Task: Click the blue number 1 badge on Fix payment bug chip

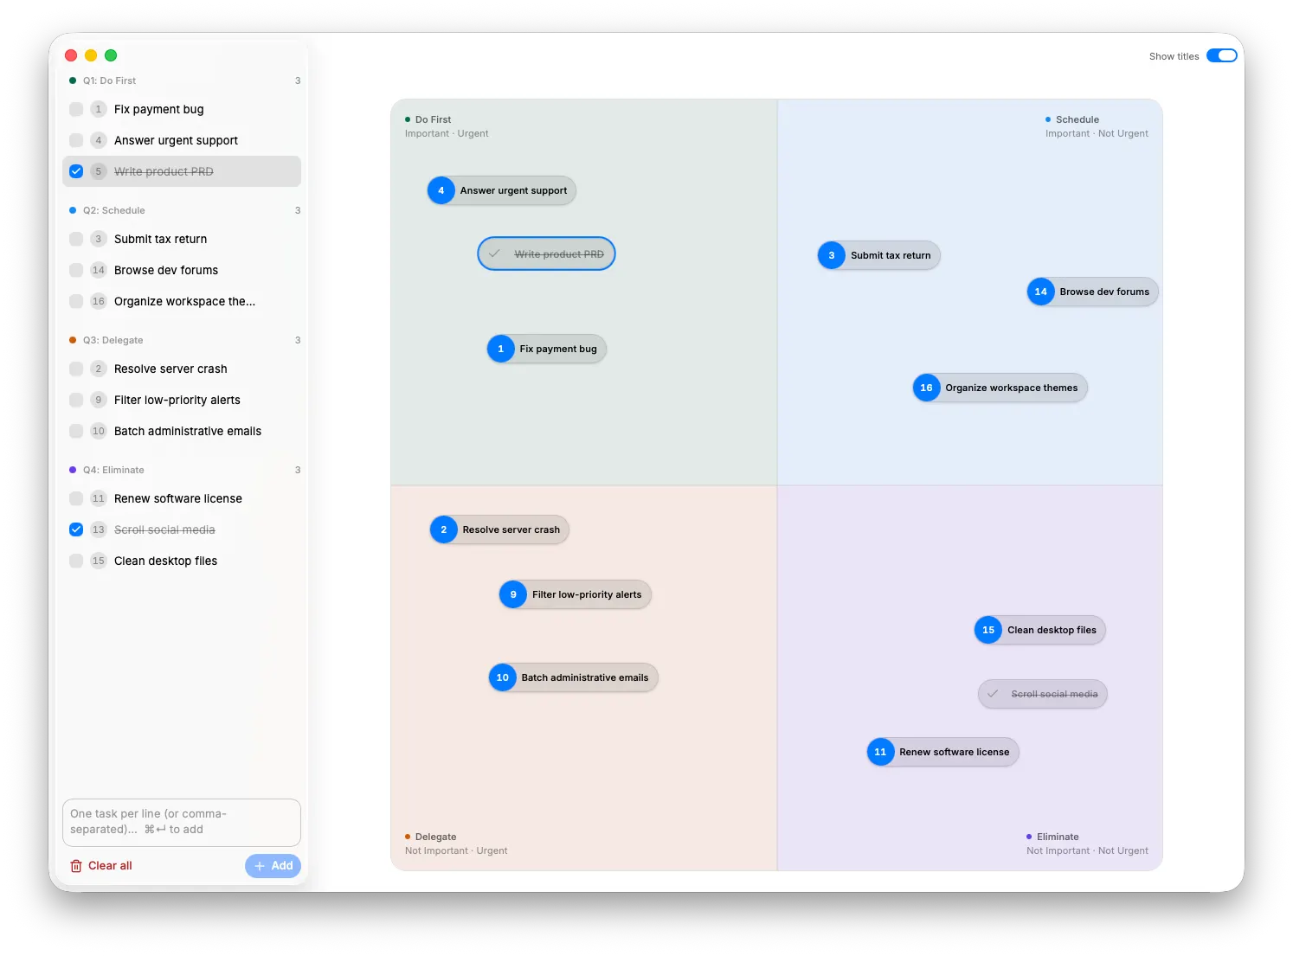Action: tap(501, 349)
